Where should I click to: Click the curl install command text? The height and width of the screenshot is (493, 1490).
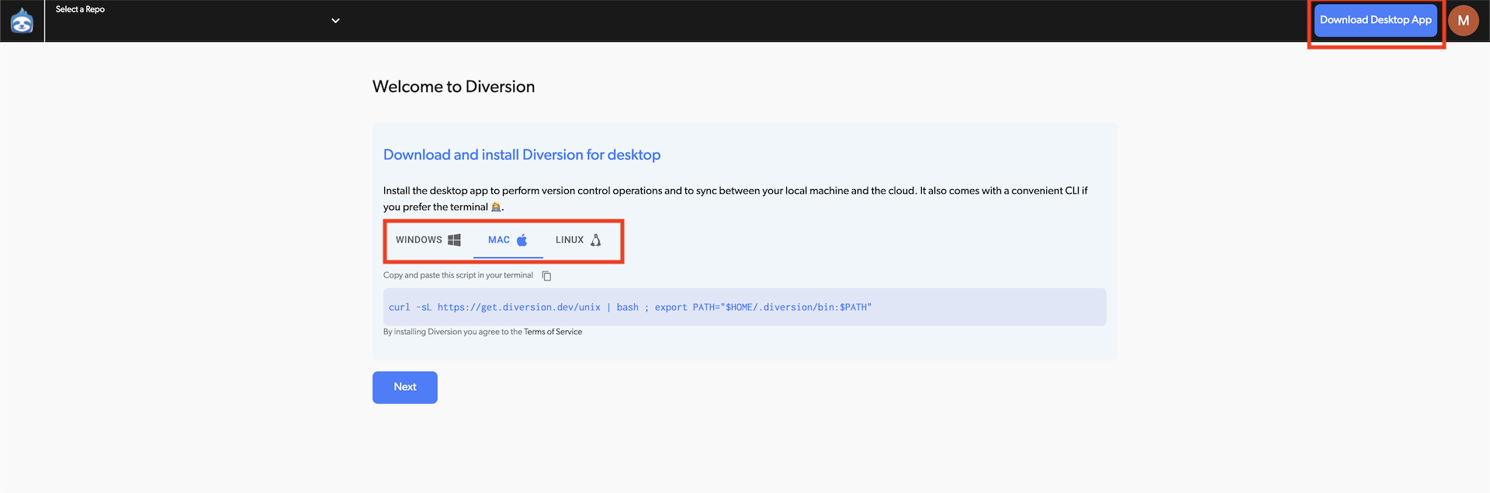pos(630,308)
